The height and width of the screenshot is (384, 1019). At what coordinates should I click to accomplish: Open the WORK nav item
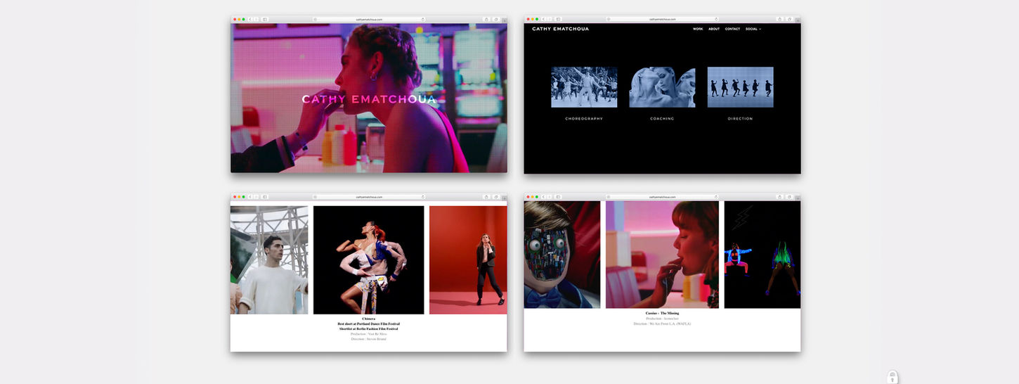pyautogui.click(x=698, y=29)
